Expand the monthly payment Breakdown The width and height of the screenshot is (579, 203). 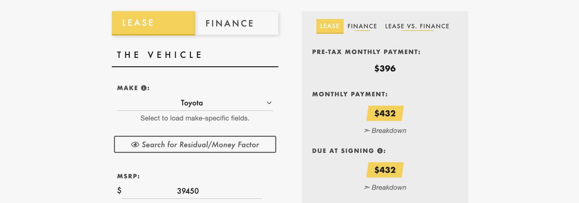pos(385,131)
